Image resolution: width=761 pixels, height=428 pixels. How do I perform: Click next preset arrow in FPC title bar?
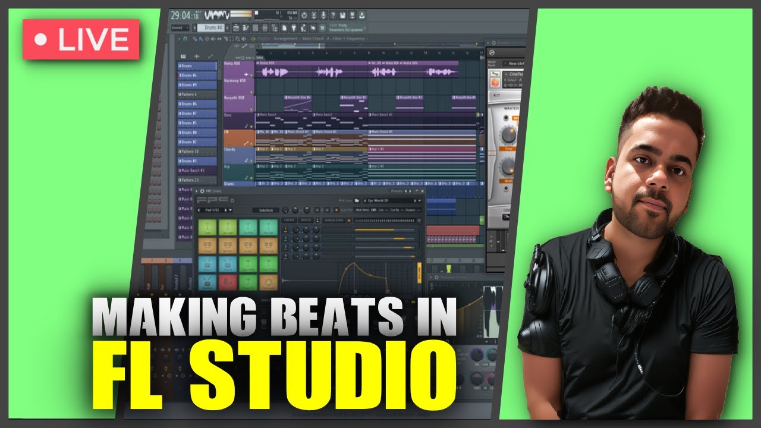pos(410,191)
